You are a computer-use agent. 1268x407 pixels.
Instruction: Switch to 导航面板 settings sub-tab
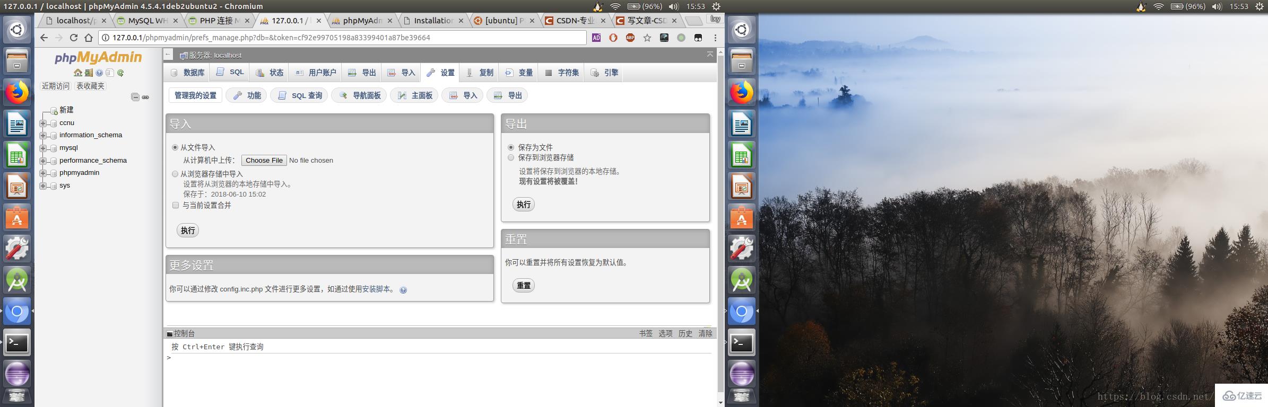pyautogui.click(x=359, y=95)
